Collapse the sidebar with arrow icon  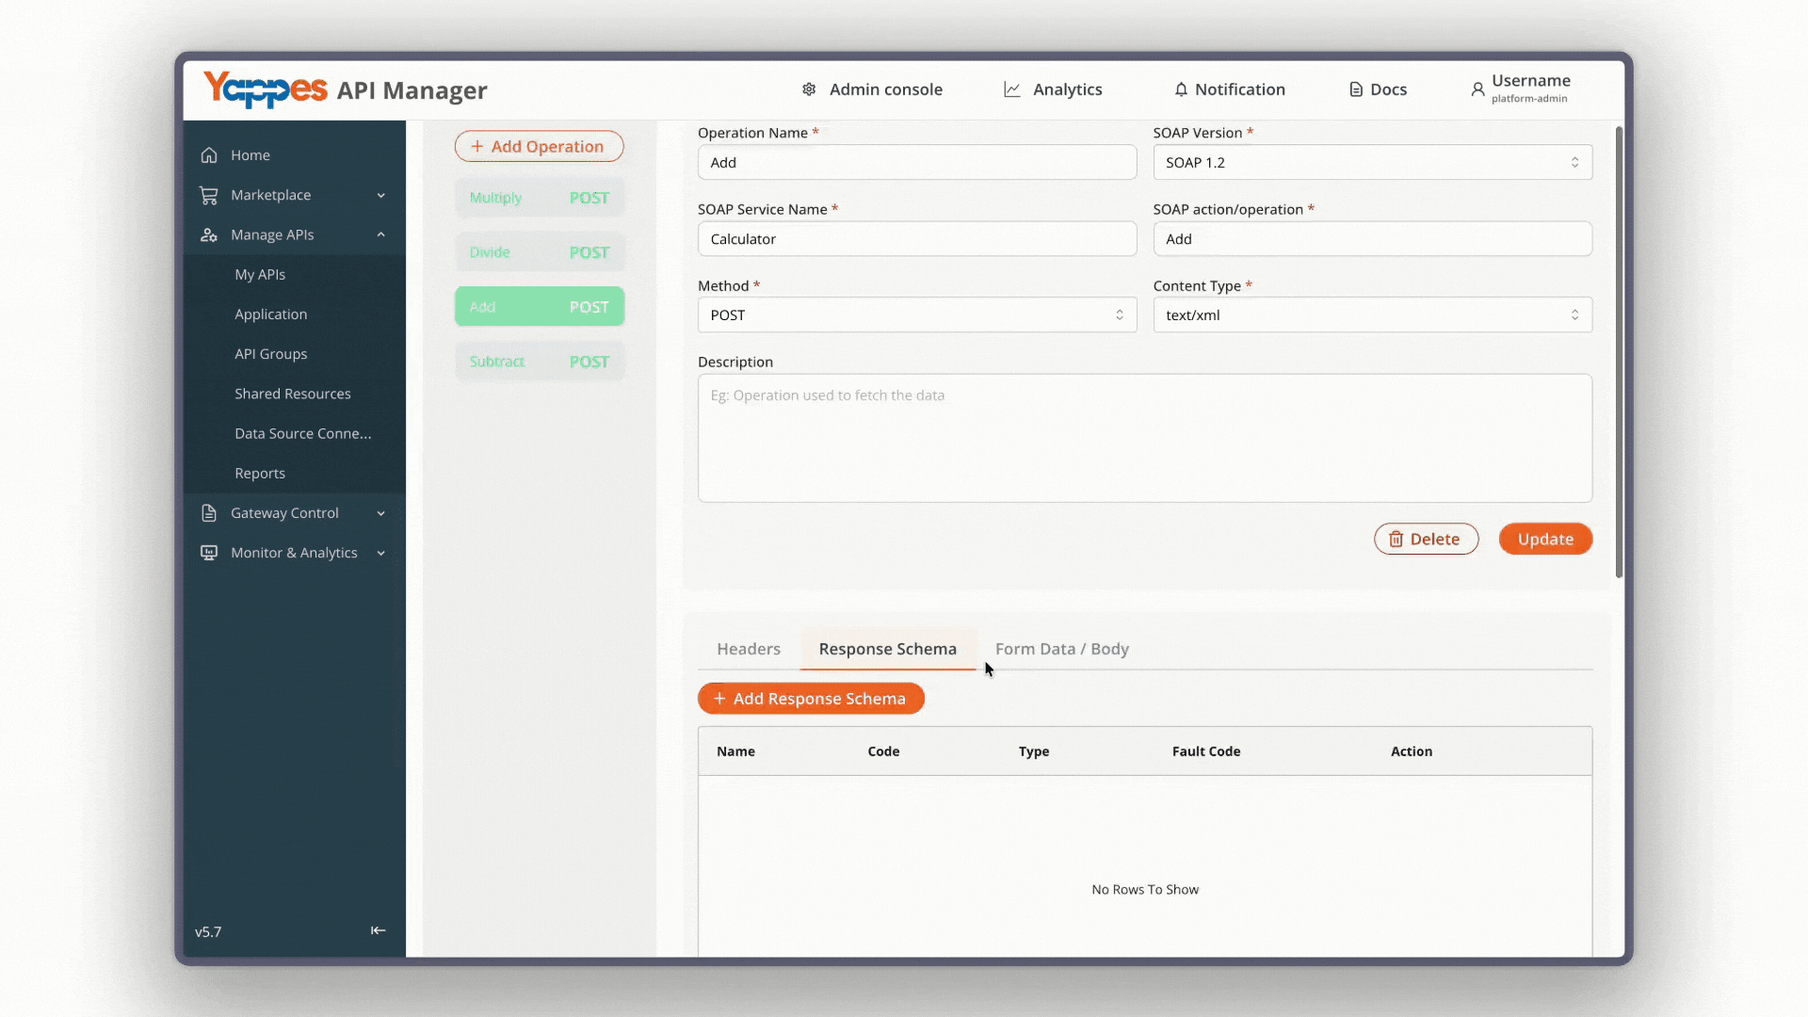378,930
